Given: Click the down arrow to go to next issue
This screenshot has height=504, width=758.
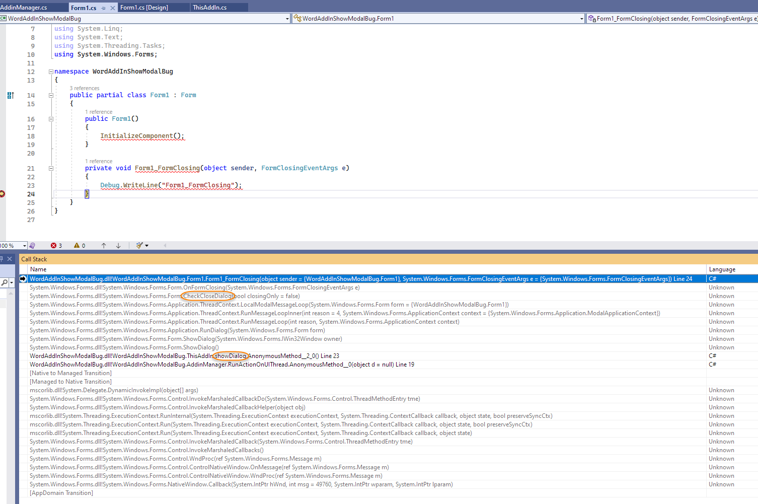Looking at the screenshot, I should tap(118, 245).
